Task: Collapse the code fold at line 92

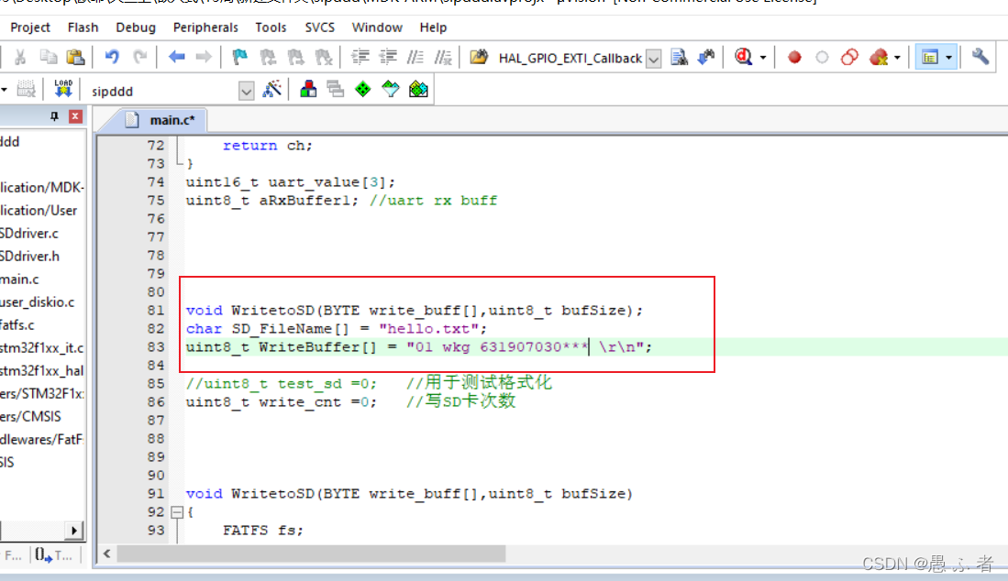Action: click(177, 512)
